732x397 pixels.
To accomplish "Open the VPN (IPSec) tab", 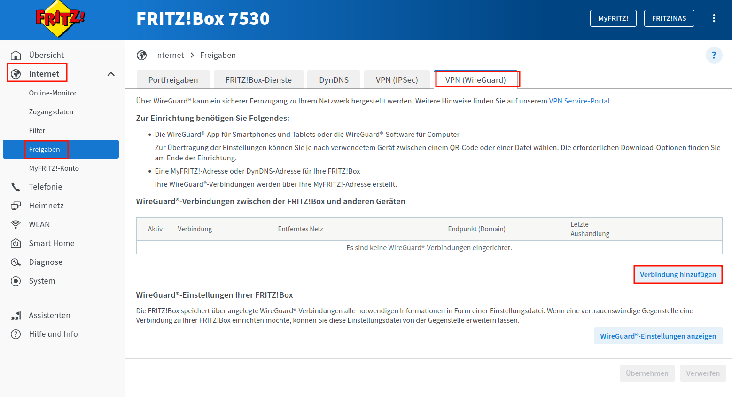I will pos(397,80).
